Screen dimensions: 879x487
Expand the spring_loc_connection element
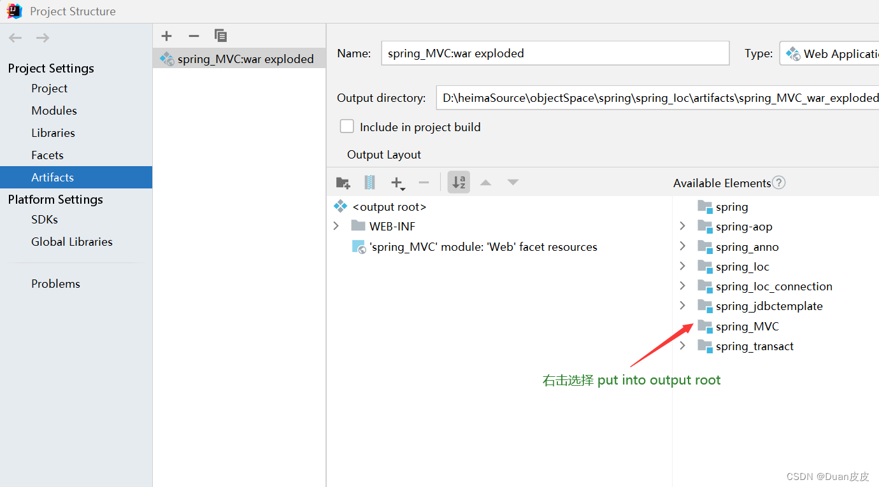[682, 286]
